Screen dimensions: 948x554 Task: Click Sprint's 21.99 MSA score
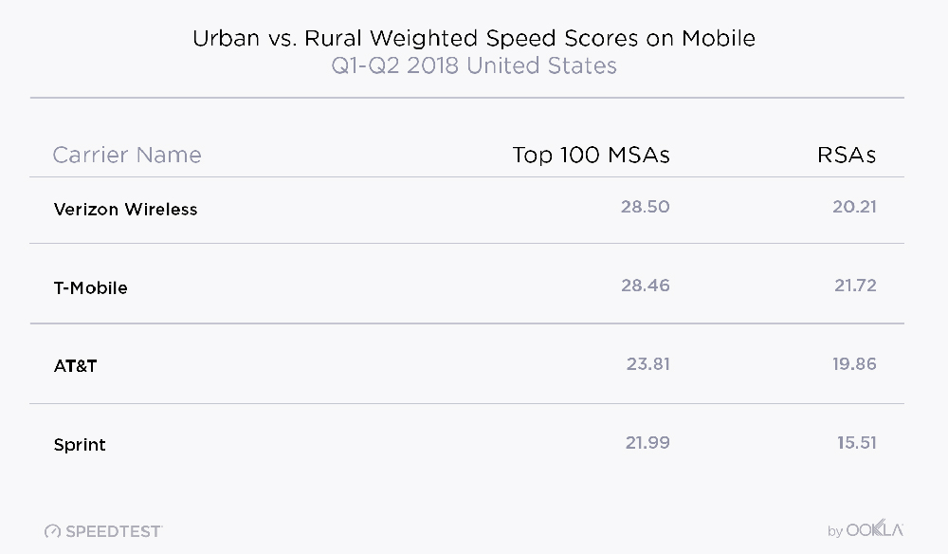pyautogui.click(x=646, y=442)
